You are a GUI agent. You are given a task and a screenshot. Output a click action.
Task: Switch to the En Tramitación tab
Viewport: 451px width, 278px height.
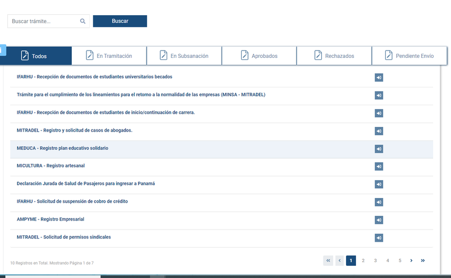point(109,56)
